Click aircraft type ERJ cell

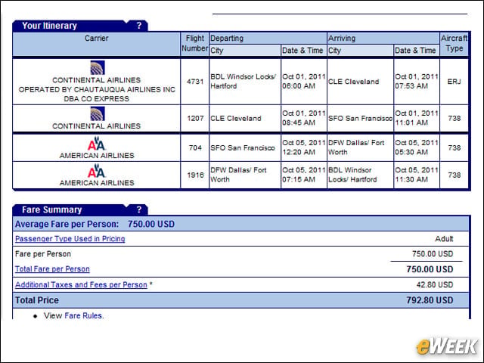coord(454,82)
